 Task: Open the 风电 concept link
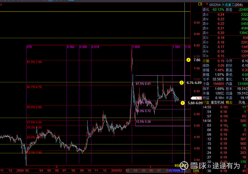tap(242, 102)
